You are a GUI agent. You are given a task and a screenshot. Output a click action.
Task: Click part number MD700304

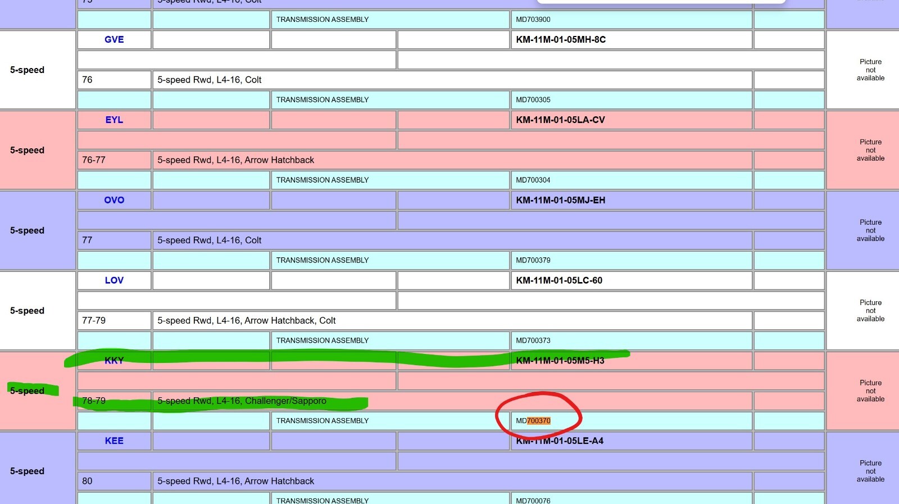(533, 180)
